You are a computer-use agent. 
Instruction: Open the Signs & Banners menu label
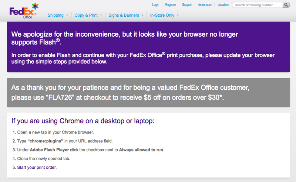(x=124, y=16)
